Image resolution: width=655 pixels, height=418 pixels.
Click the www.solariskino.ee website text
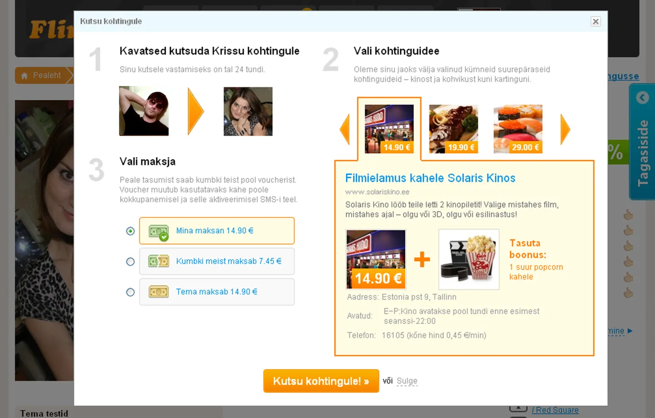click(x=377, y=192)
